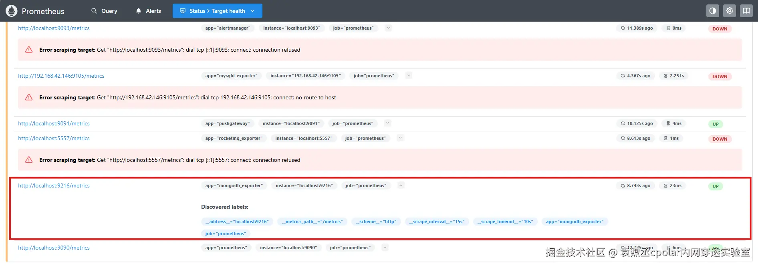Click the UP status badge for localhost:9091
This screenshot has width=758, height=266.
[x=716, y=124]
